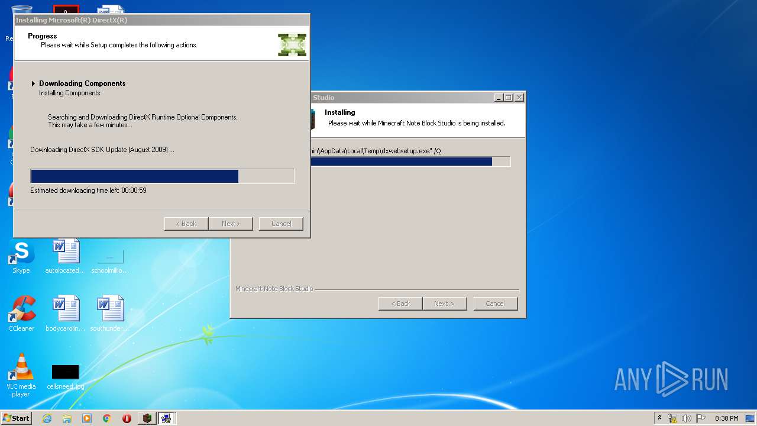757x426 pixels.
Task: Select the bodycarolin Word document icon
Action: pyautogui.click(x=66, y=314)
